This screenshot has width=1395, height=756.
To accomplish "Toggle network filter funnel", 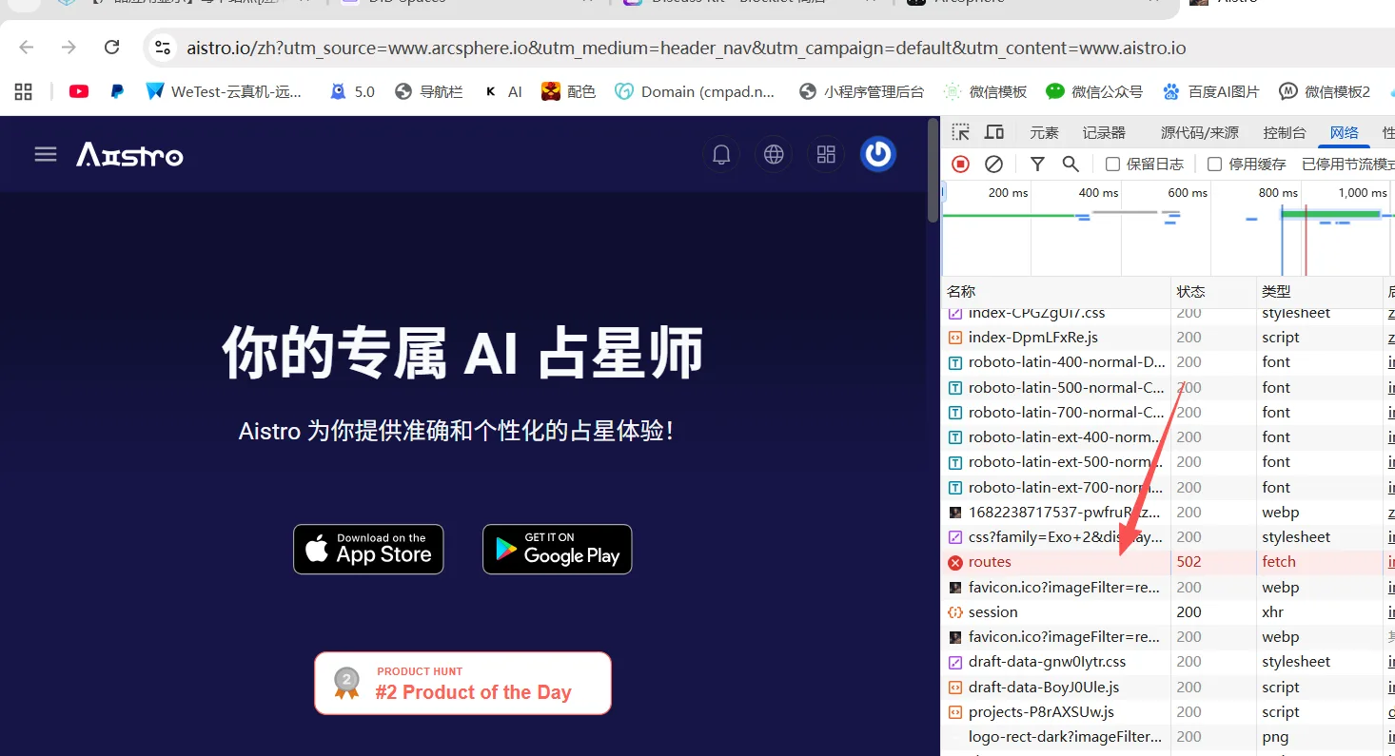I will tap(1037, 164).
